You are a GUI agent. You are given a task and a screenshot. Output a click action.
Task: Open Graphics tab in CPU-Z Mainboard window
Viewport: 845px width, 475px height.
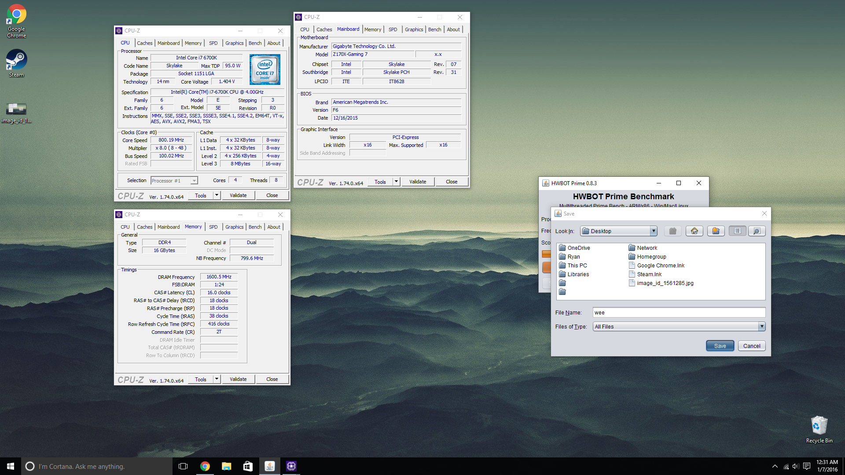[x=414, y=29]
